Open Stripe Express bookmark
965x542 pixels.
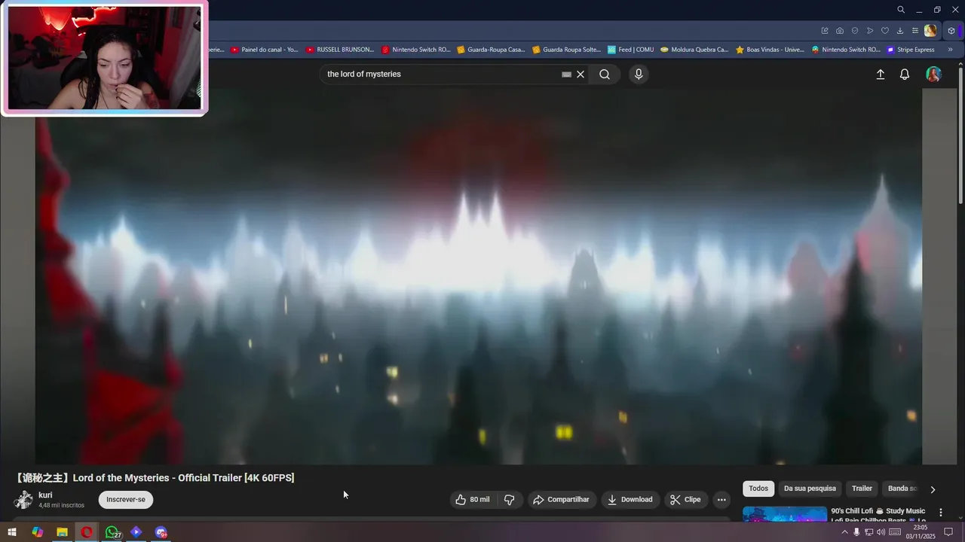pyautogui.click(x=911, y=50)
